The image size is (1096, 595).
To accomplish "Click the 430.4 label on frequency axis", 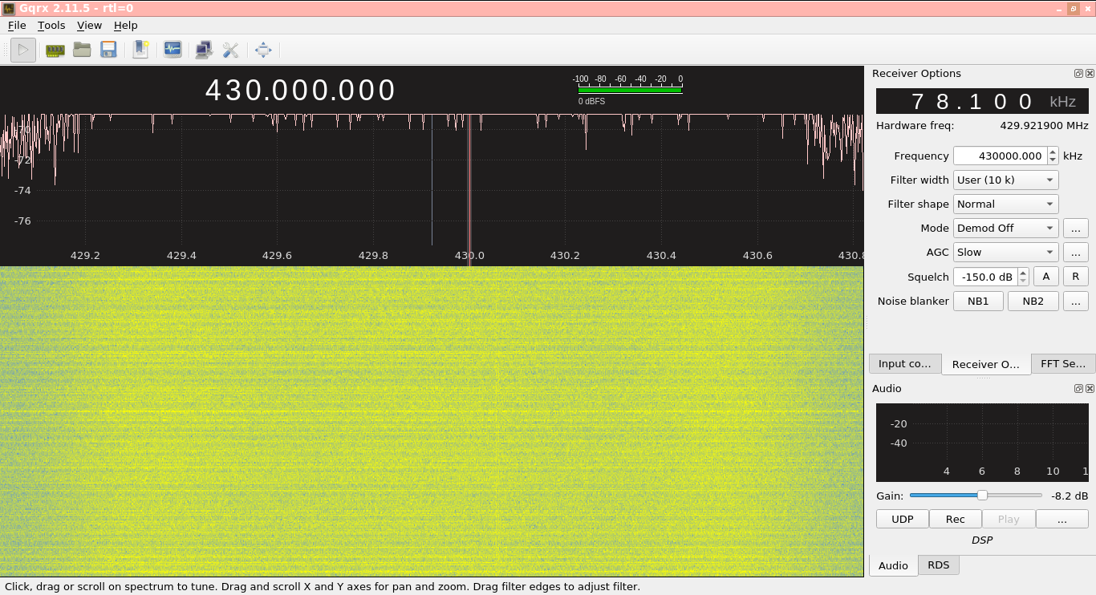I will tap(661, 256).
